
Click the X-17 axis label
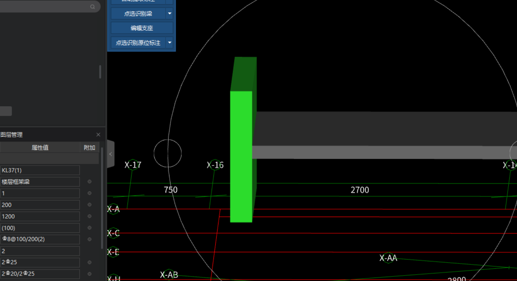(133, 165)
